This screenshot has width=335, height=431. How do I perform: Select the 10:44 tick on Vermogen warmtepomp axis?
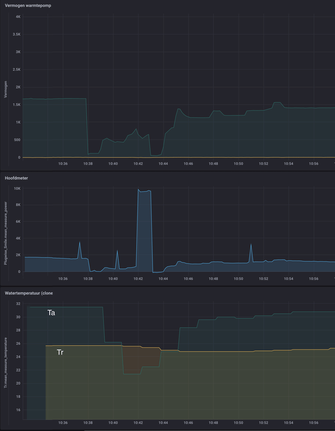click(x=163, y=164)
